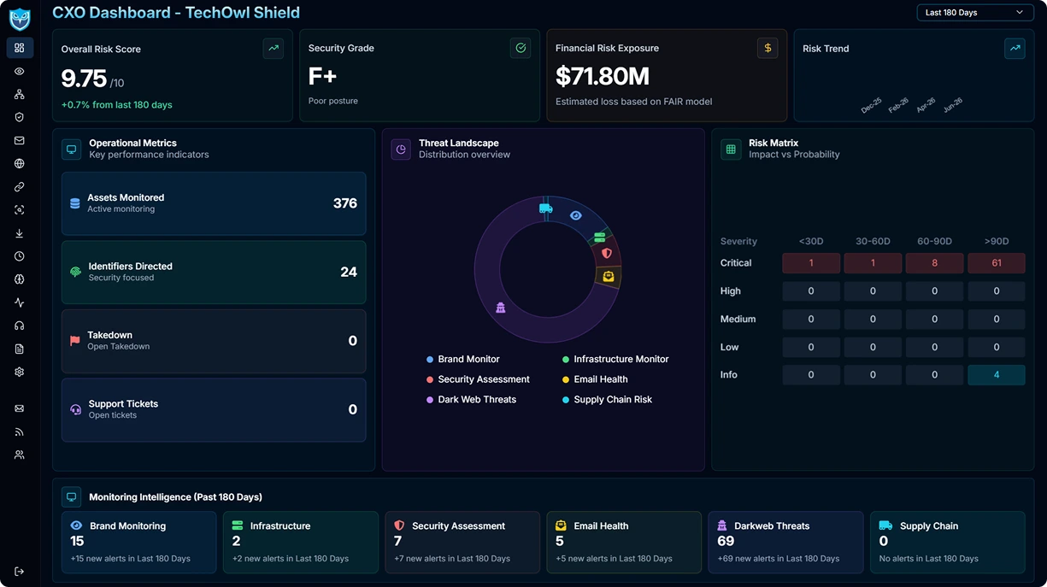Open the Identifiers Directed metric card
The width and height of the screenshot is (1047, 587).
point(214,273)
